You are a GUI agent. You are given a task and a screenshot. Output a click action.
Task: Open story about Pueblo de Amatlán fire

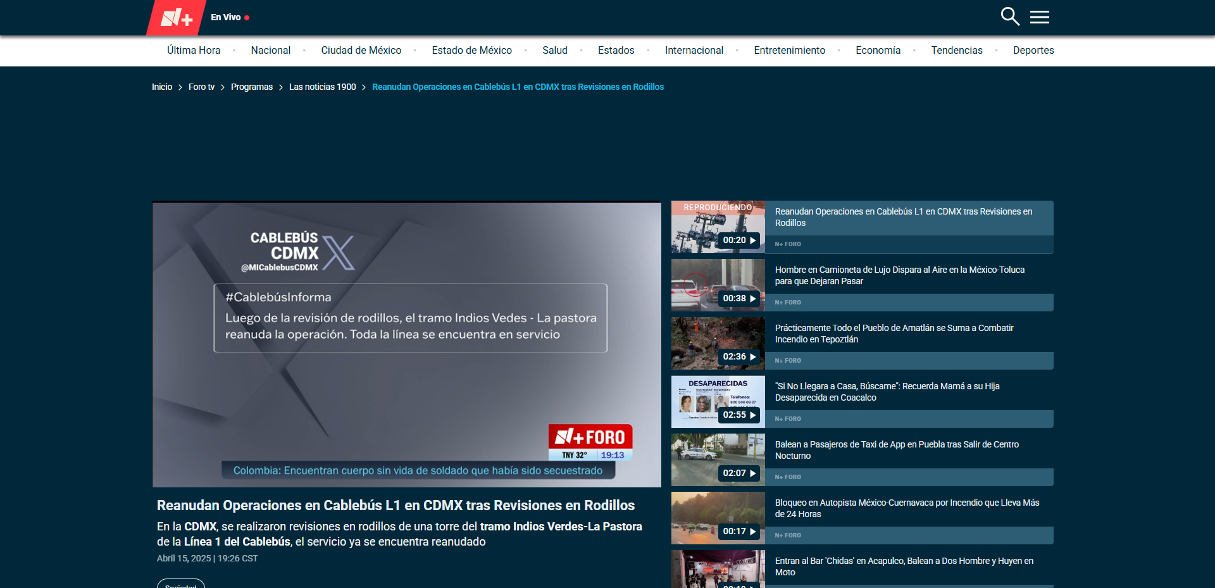[x=894, y=334]
